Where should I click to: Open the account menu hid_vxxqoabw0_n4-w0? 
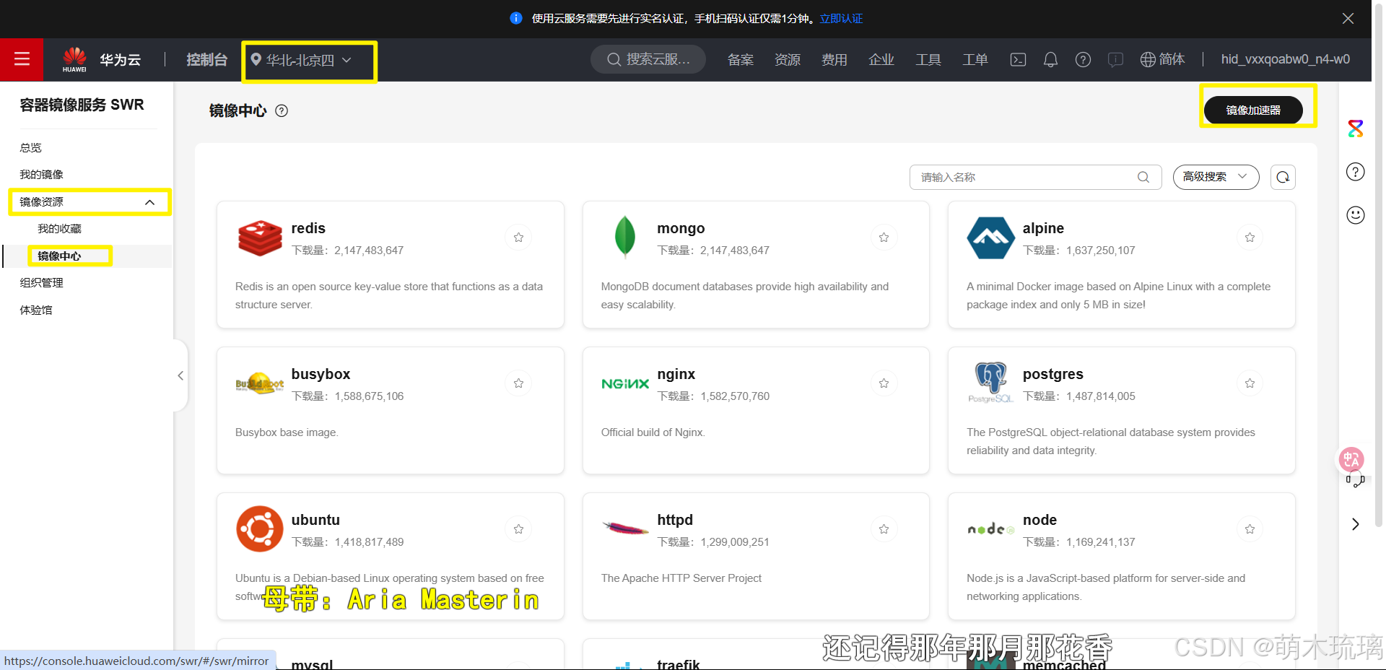[x=1285, y=60]
